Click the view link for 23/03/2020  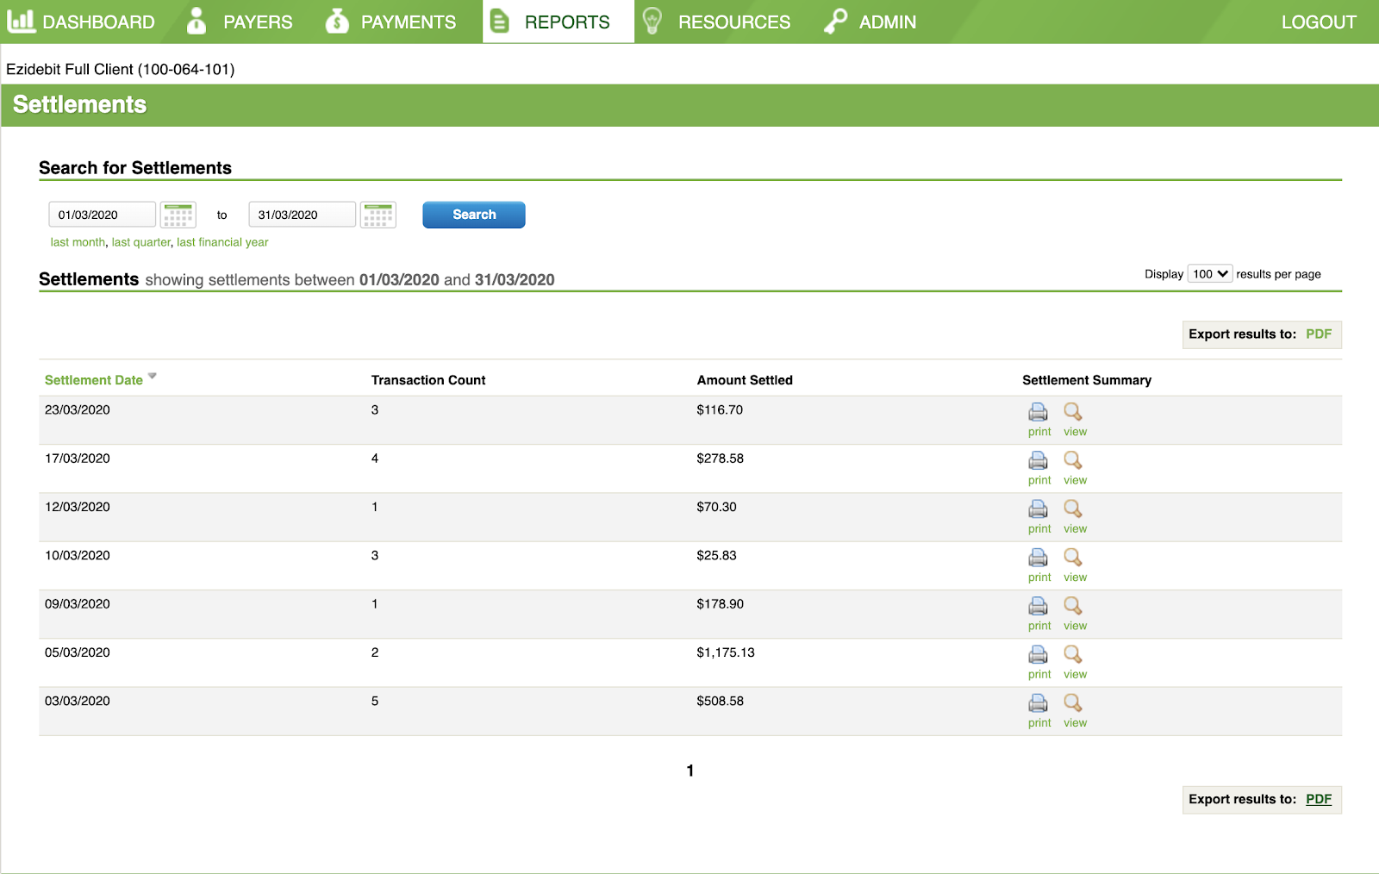tap(1075, 432)
